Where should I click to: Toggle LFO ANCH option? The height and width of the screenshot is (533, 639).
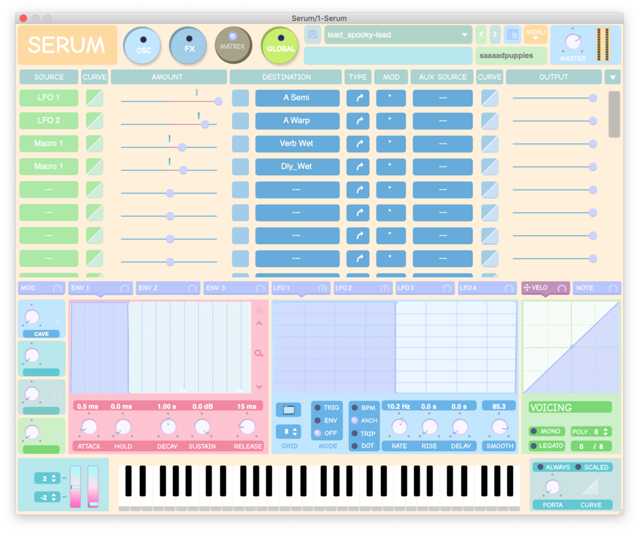[355, 421]
